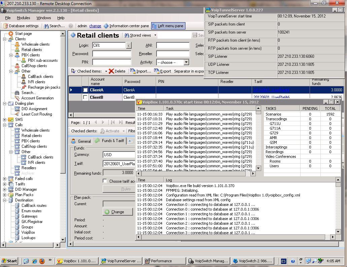Viewport: 347px width, 267px height.
Task: Toggle the Left menu pane button
Action: point(168,26)
